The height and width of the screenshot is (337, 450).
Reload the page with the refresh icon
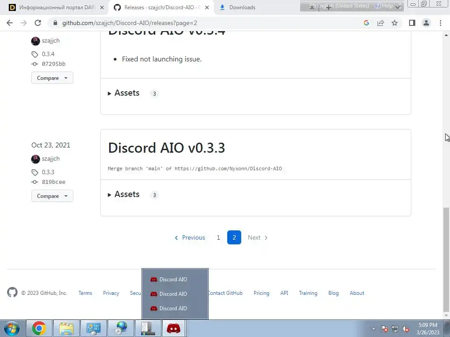tap(38, 23)
